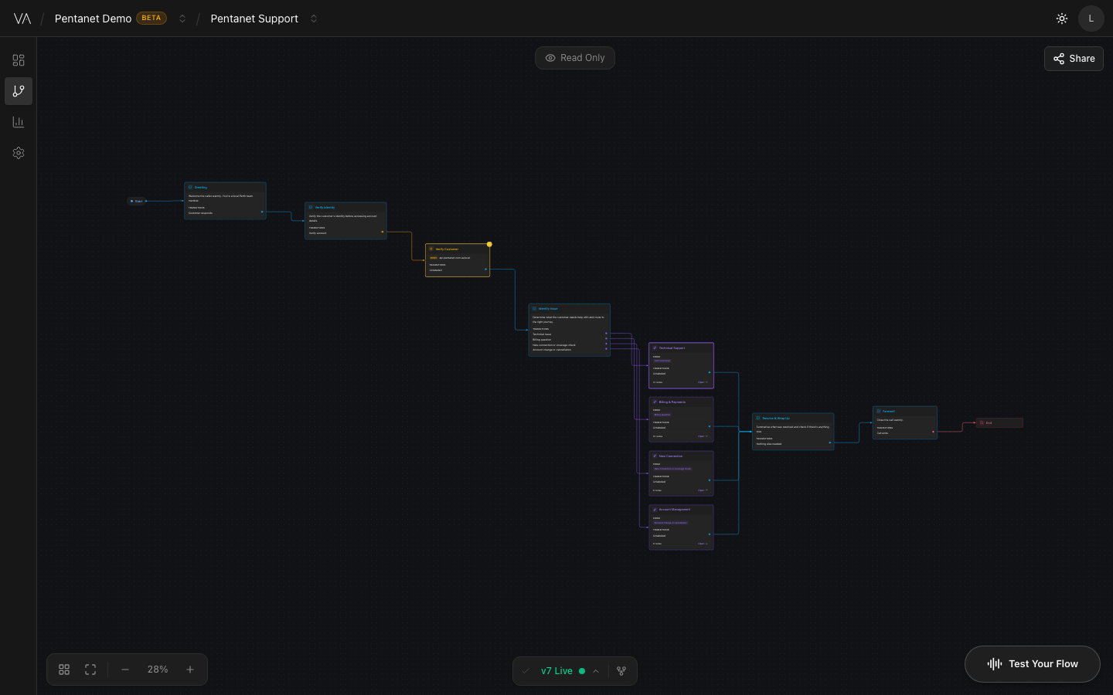
Task: Toggle the minimap icon in the bottom toolbar
Action: (x=64, y=670)
